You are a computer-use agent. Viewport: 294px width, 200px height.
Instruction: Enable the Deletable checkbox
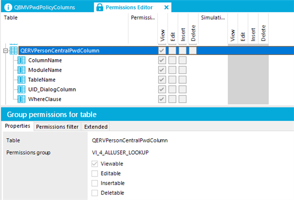point(95,193)
